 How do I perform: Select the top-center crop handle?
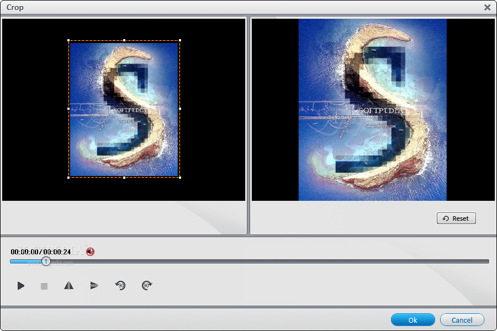(x=124, y=40)
